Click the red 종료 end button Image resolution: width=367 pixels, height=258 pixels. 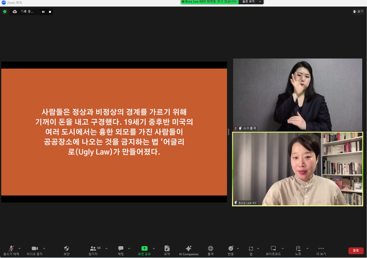click(x=356, y=250)
